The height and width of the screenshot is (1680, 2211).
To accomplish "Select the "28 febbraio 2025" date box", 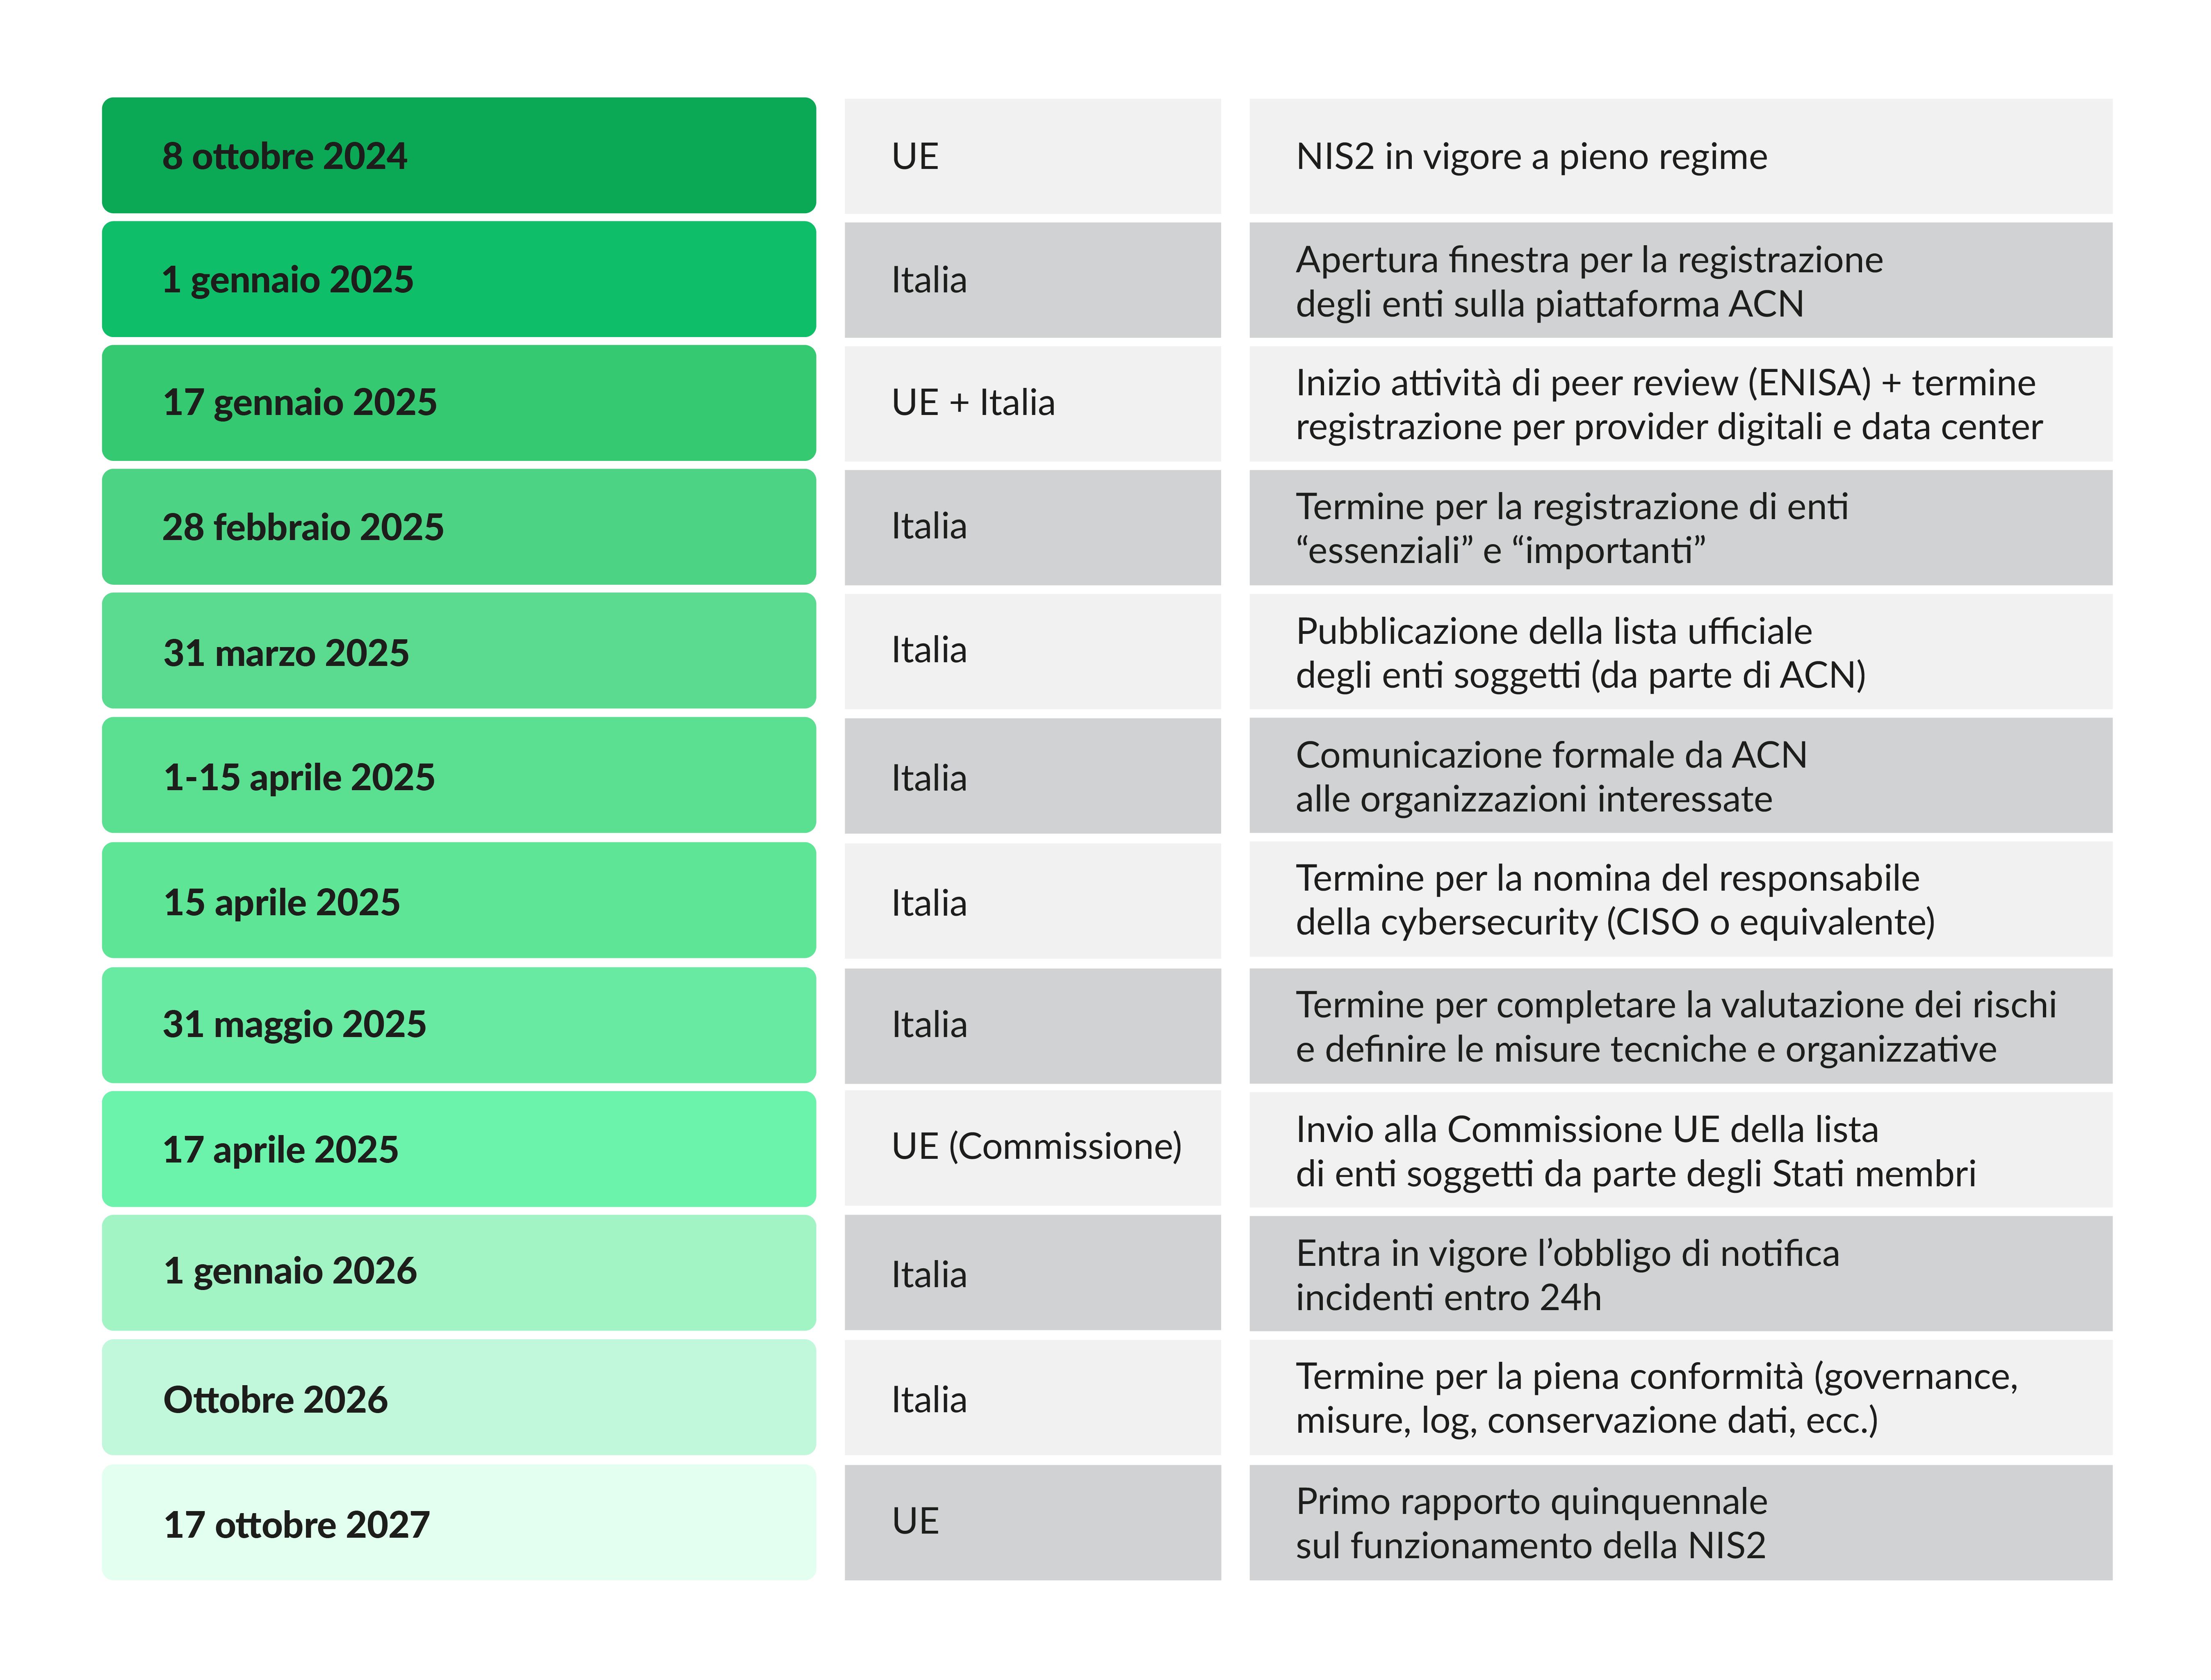I will click(x=458, y=527).
